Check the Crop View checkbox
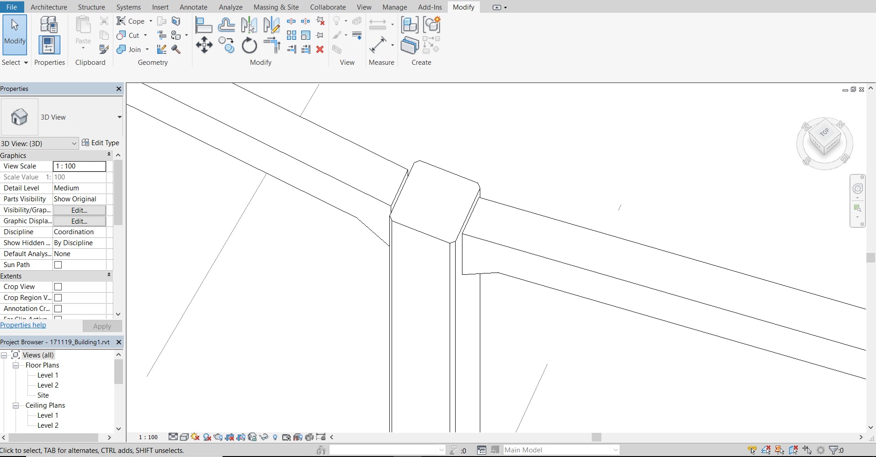This screenshot has height=457, width=876. point(58,287)
